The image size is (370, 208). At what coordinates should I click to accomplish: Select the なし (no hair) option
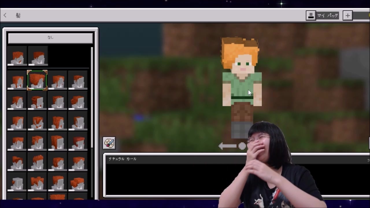point(51,38)
